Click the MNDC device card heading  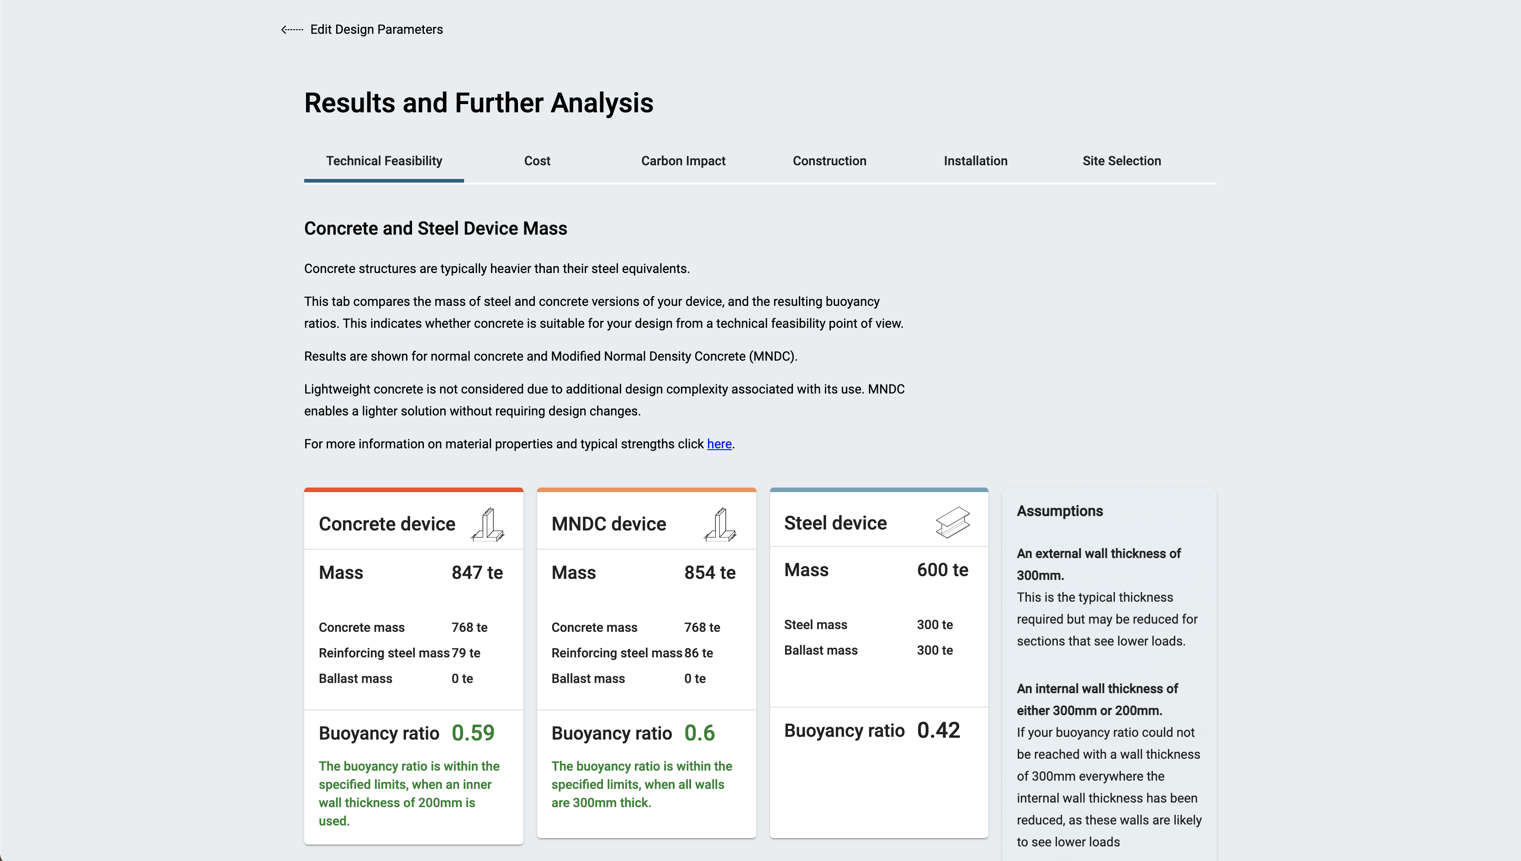pyautogui.click(x=608, y=524)
